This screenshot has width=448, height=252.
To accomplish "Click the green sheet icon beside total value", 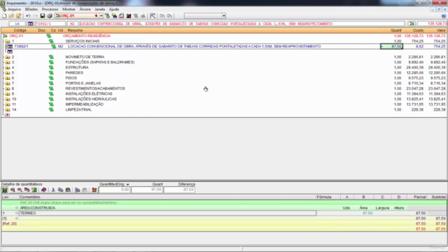I will point(412,24).
